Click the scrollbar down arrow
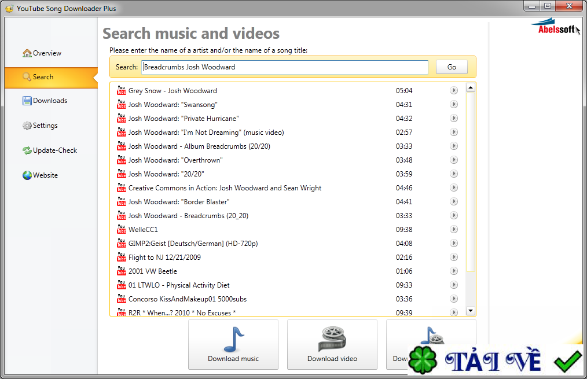Viewport: 587px width, 379px height. click(x=471, y=310)
